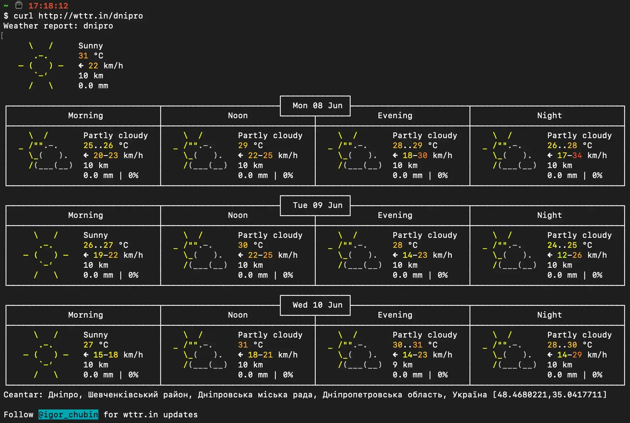
Task: Click Wednesday morning's sunny ASCII icon
Action: click(46, 355)
